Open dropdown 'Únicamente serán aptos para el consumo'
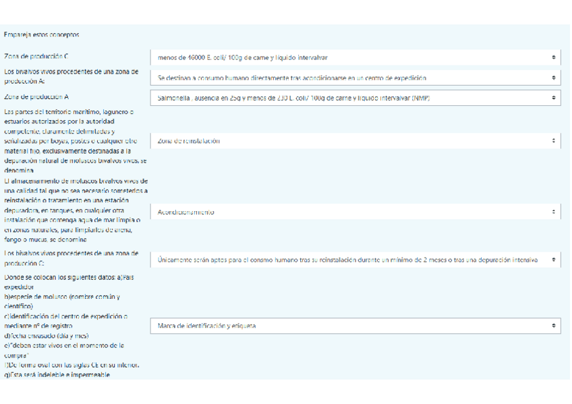The image size is (572, 404). pyautogui.click(x=355, y=260)
